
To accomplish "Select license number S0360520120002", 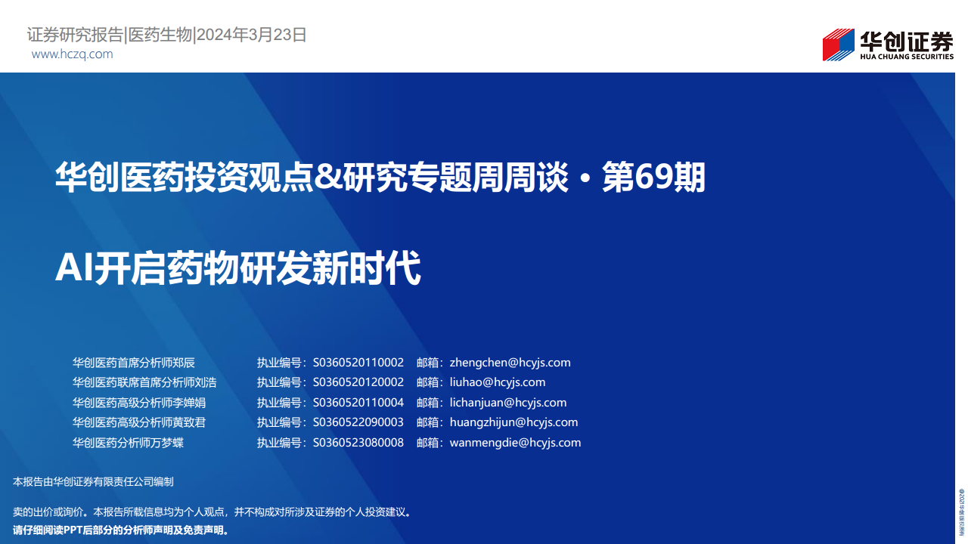I will 358,382.
